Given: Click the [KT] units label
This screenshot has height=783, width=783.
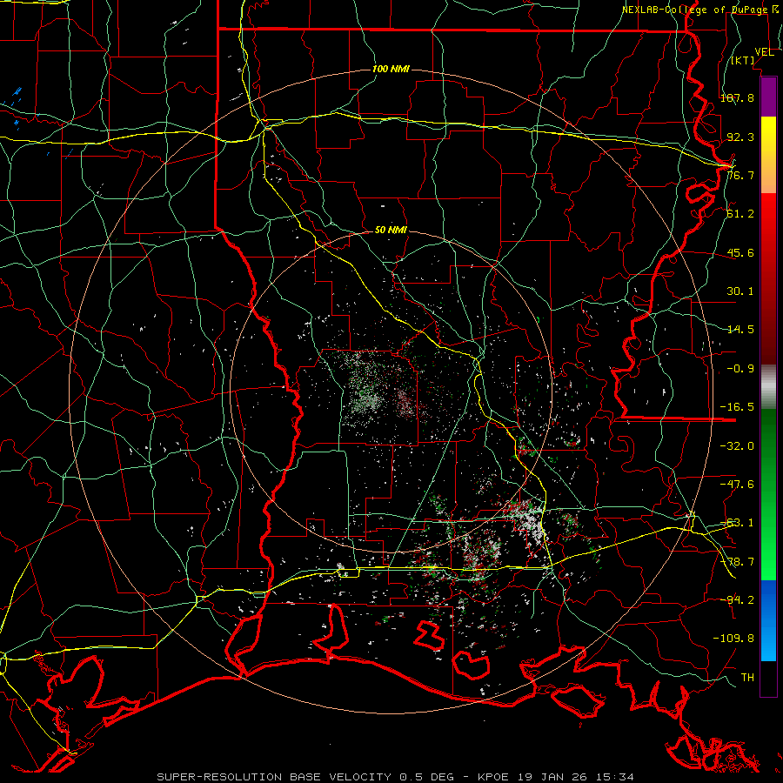Looking at the screenshot, I should 743,61.
